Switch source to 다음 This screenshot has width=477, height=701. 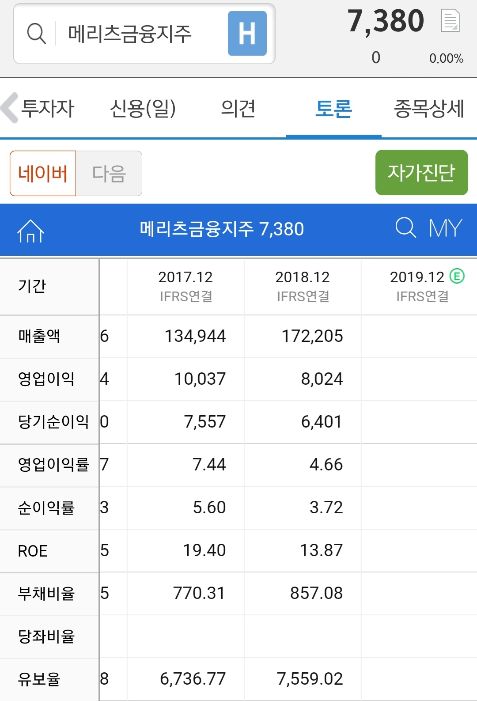(x=109, y=173)
